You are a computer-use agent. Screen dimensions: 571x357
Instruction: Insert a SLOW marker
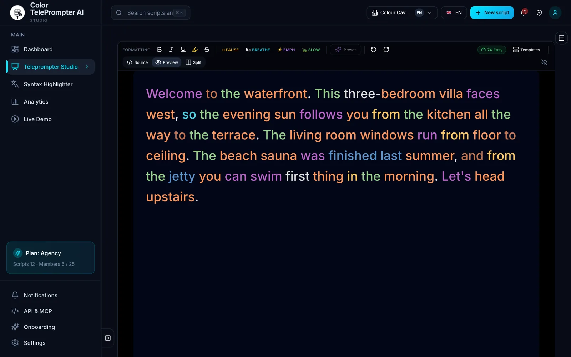(311, 50)
